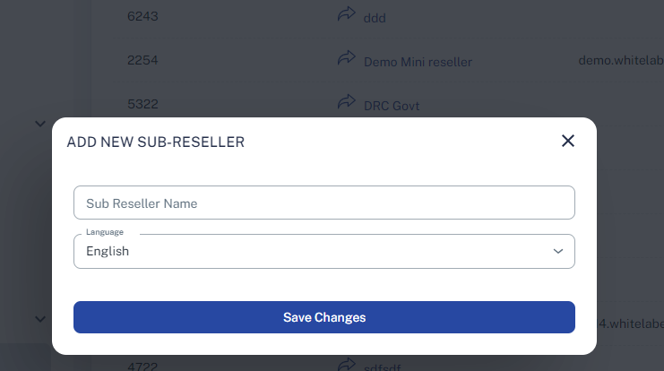Click the demo.whitelab domain text

(x=621, y=60)
